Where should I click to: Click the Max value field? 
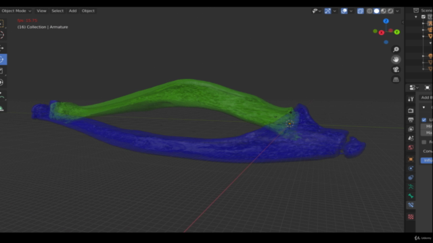point(427,132)
